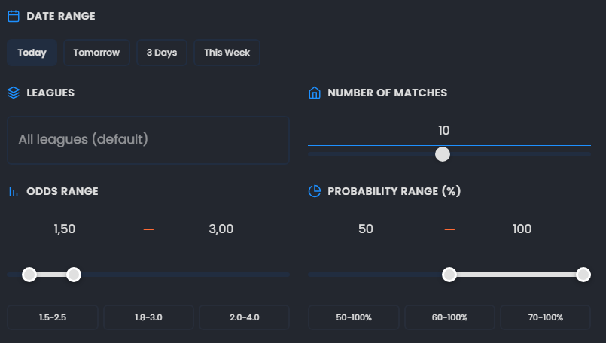The image size is (606, 343).
Task: Click the number of matches slider handle
Action: pos(443,154)
